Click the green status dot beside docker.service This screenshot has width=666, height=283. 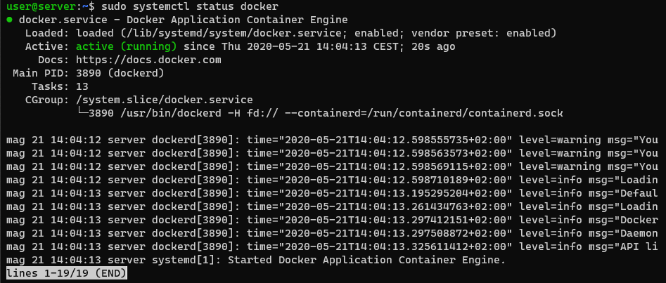[x=9, y=20]
